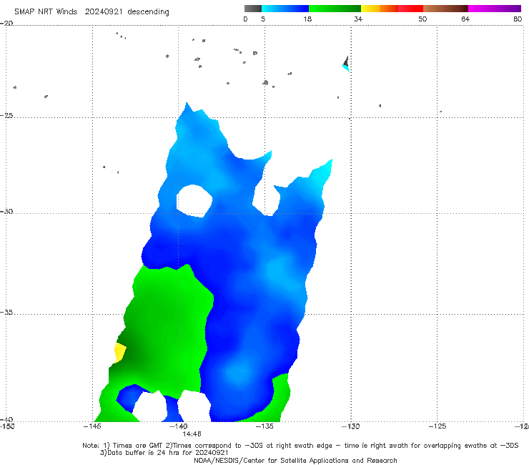Click the gray segment of the color bar

[253, 9]
